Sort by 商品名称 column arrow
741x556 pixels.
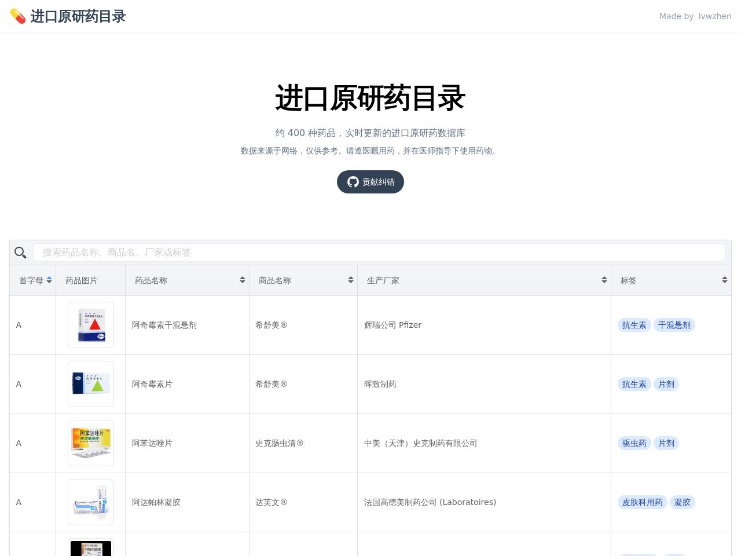pos(351,280)
